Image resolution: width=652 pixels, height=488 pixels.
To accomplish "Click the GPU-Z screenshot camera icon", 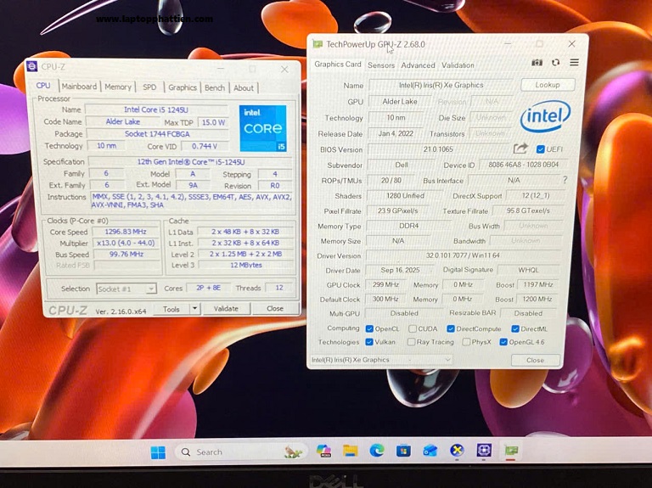I will click(537, 63).
